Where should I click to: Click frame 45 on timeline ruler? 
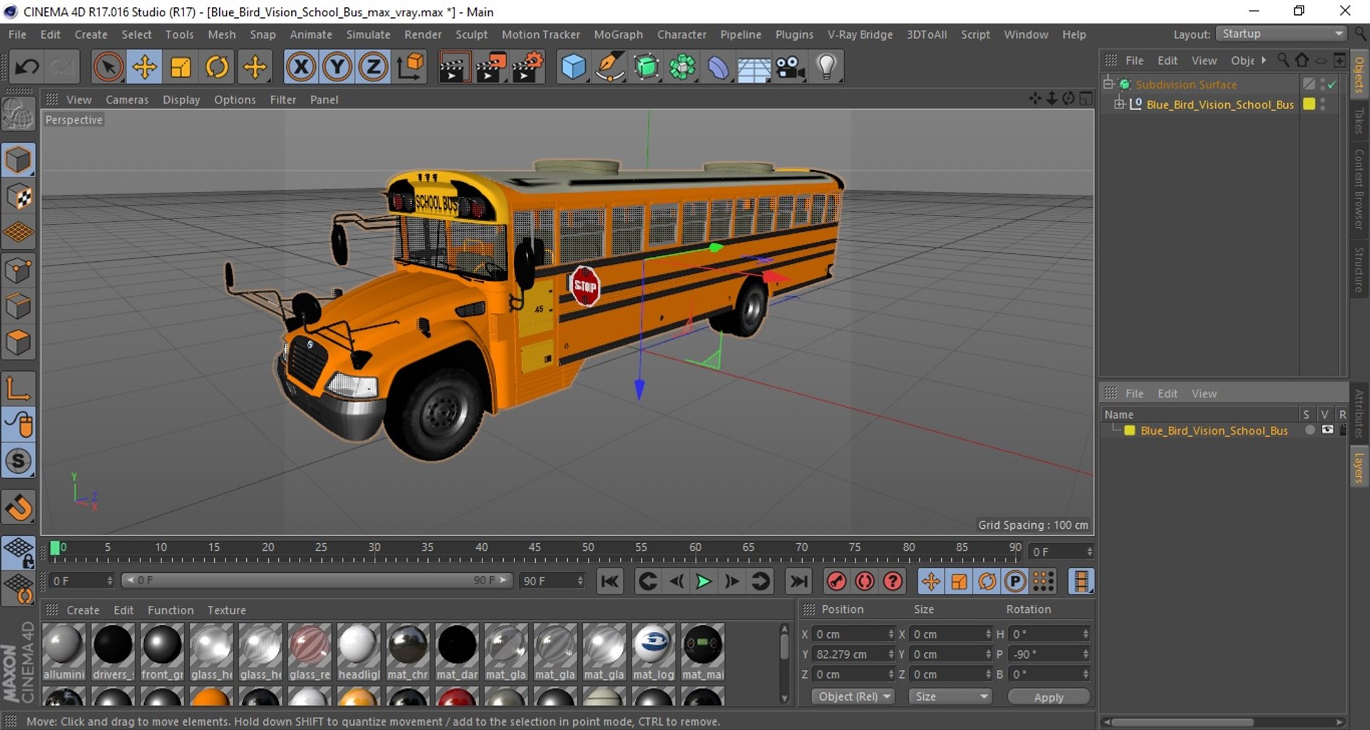534,547
